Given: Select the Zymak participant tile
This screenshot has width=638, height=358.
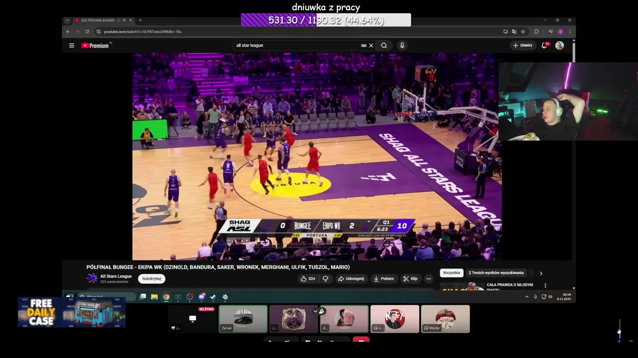Looking at the screenshot, I should pos(243,319).
